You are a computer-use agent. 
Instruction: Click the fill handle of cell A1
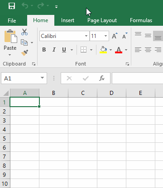pyautogui.click(x=39, y=106)
